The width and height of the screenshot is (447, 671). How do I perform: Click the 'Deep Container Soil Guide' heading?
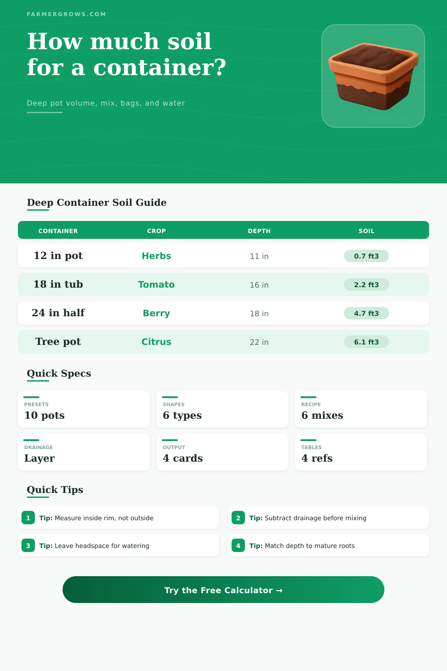coord(97,203)
